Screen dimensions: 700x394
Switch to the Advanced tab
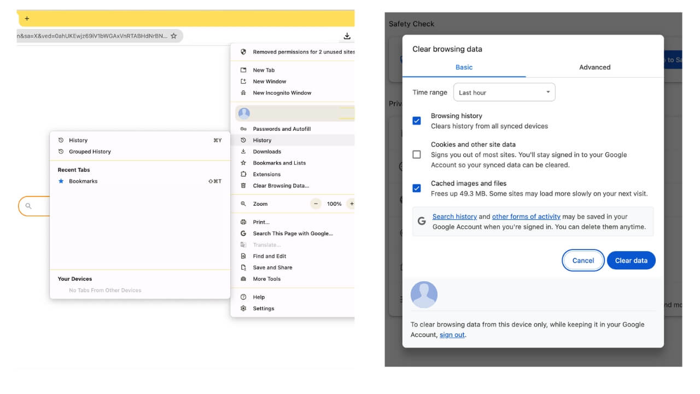(x=594, y=67)
